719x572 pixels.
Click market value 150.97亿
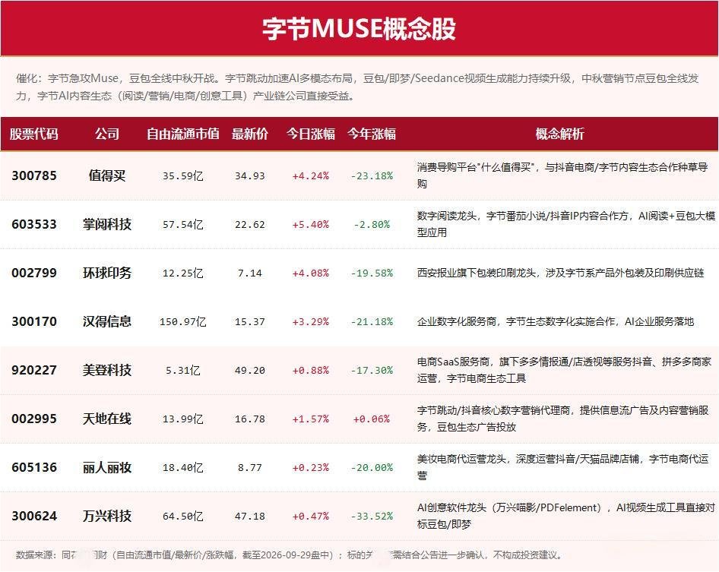click(182, 322)
